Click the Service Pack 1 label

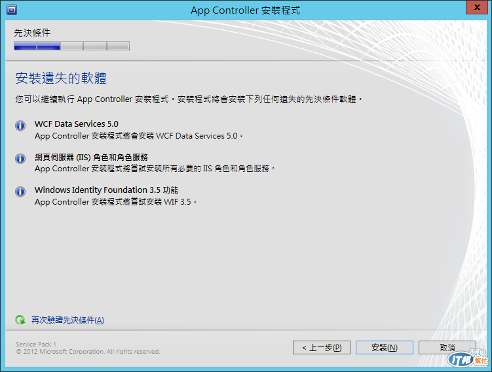point(36,344)
